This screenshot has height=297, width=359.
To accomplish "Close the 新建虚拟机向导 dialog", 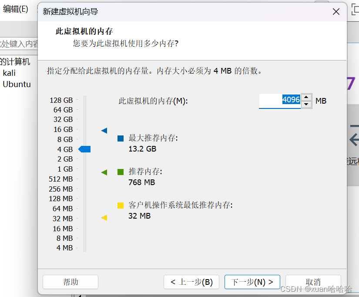I will tap(336, 12).
